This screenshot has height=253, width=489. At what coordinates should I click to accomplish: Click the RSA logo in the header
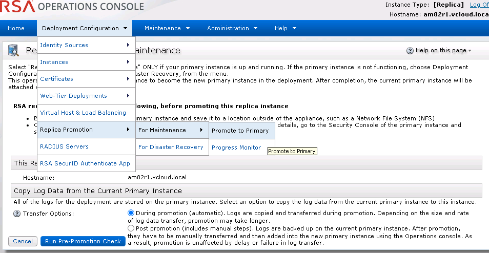click(x=18, y=7)
